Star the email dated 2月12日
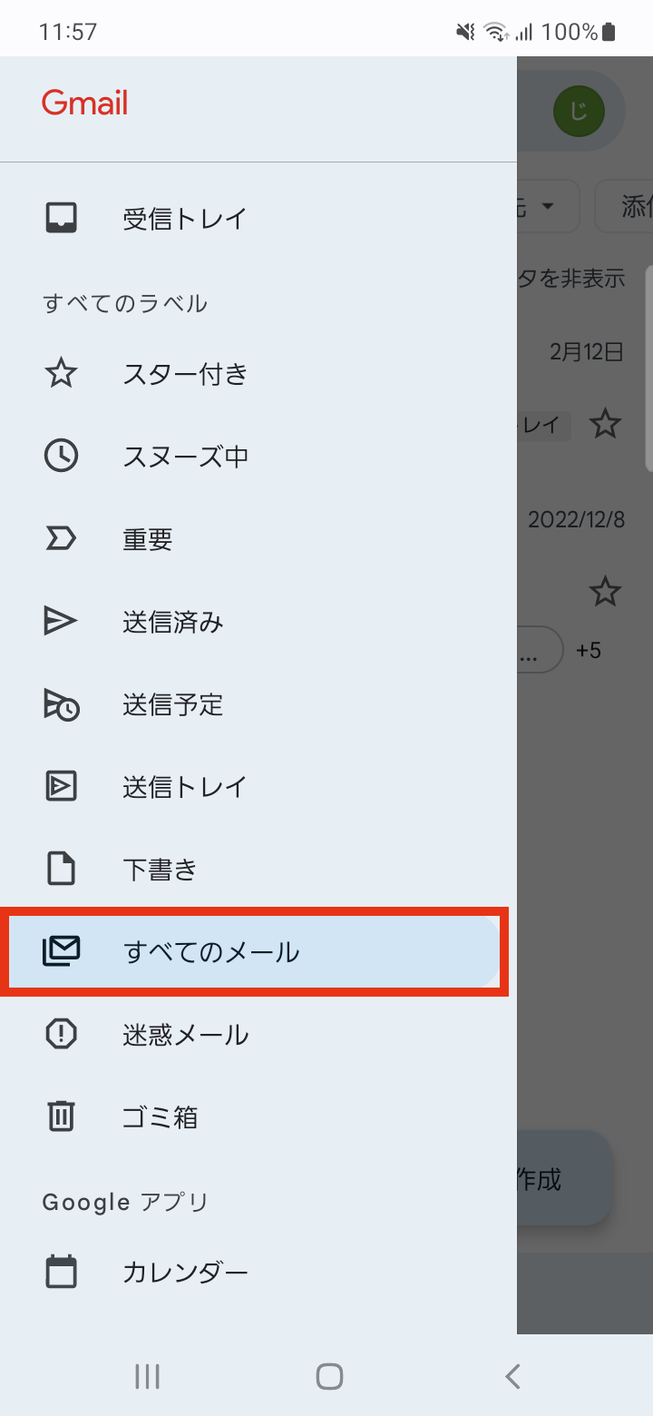The height and width of the screenshot is (1416, 653). point(605,424)
